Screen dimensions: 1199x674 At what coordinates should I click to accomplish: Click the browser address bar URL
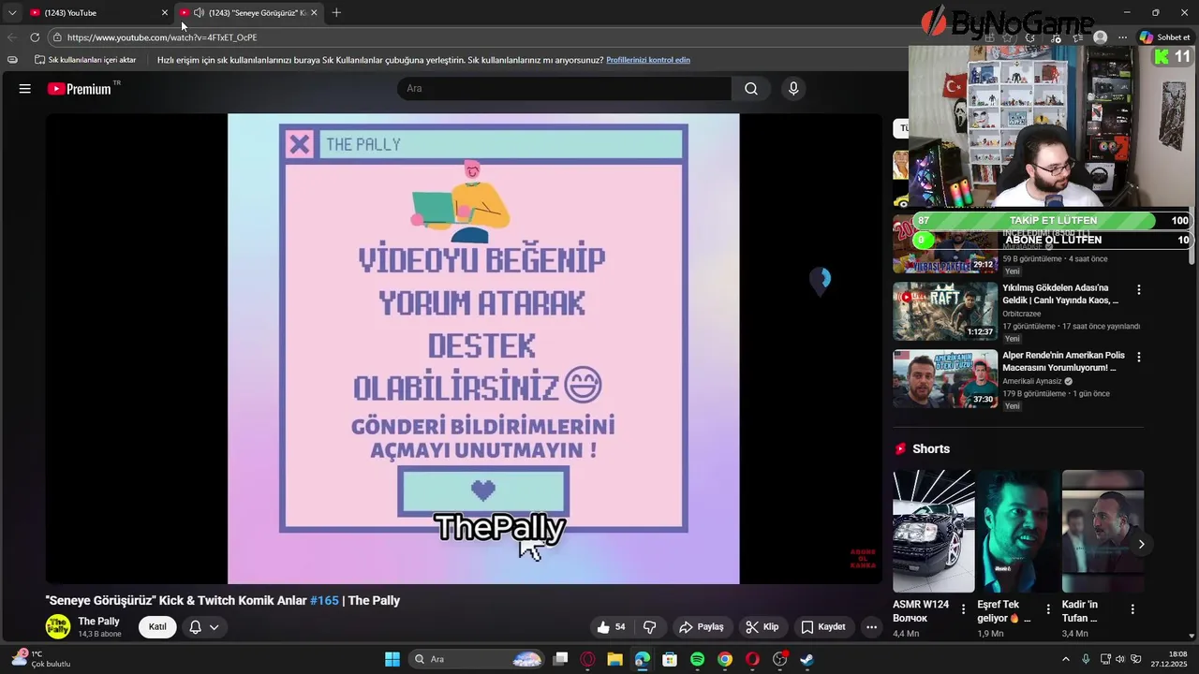(x=162, y=37)
